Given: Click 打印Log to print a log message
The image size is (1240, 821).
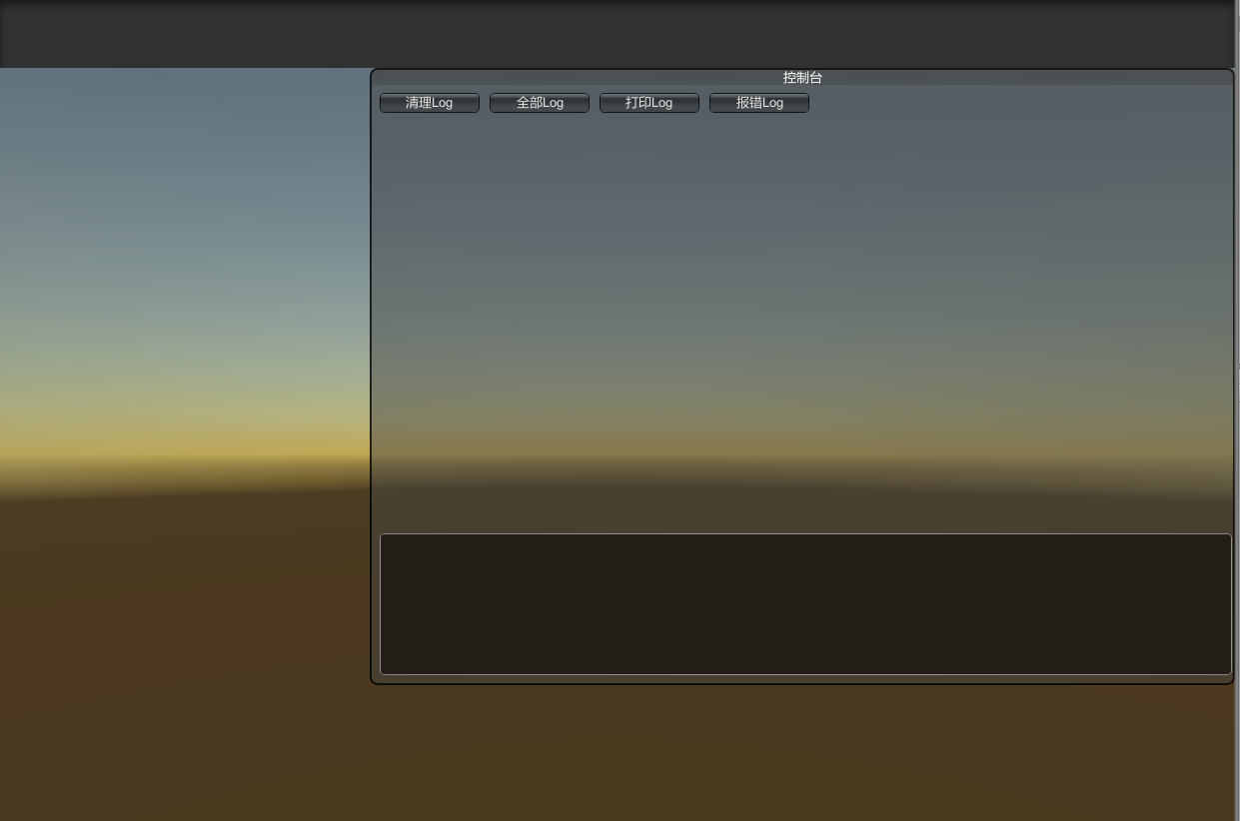Looking at the screenshot, I should 648,103.
